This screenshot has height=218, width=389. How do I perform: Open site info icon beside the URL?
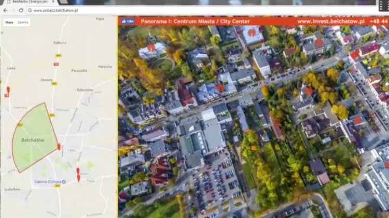pos(30,10)
